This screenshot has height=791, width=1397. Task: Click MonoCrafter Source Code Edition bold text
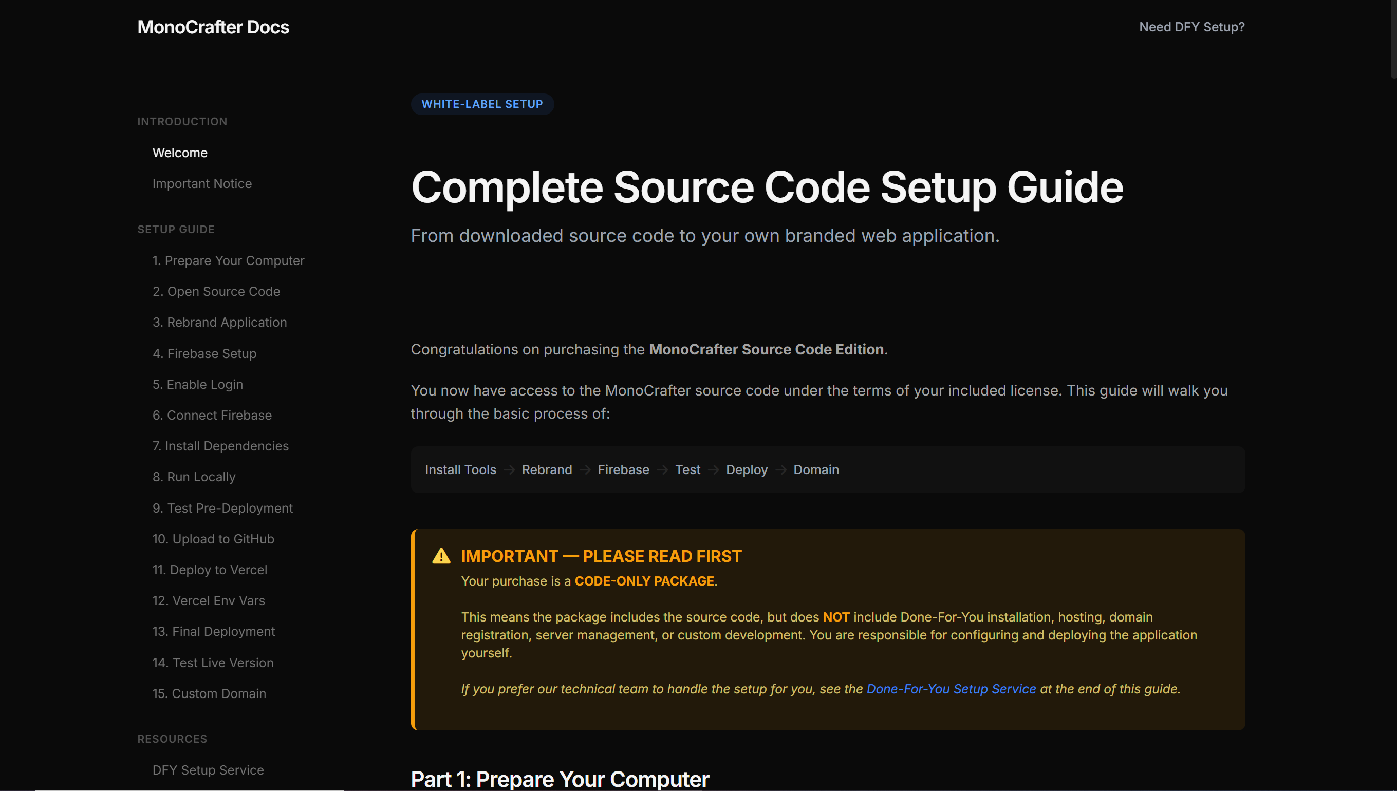[766, 349]
